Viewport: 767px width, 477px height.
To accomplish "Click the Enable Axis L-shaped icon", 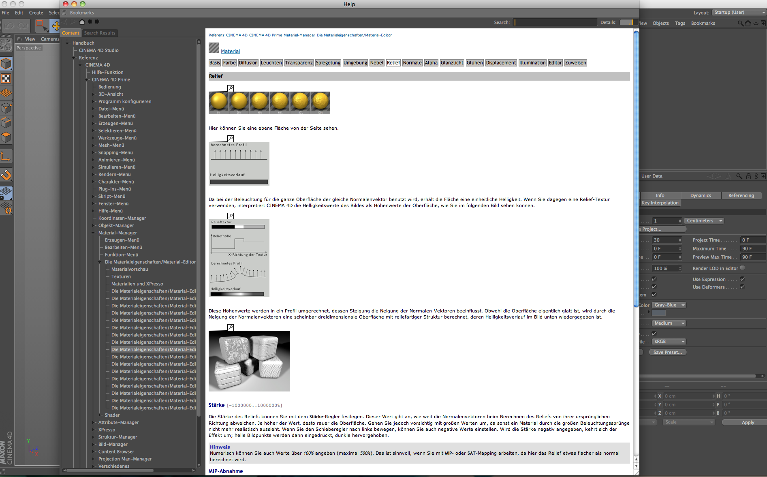I will 6,156.
